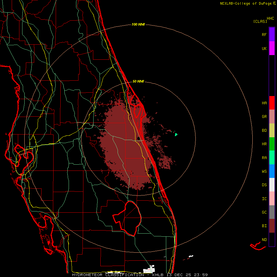Click the IC light pink legend block
Viewport: 277px width, 277px height.
[272, 199]
